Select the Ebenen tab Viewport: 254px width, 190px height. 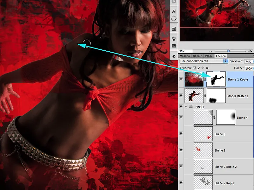coord(221,56)
